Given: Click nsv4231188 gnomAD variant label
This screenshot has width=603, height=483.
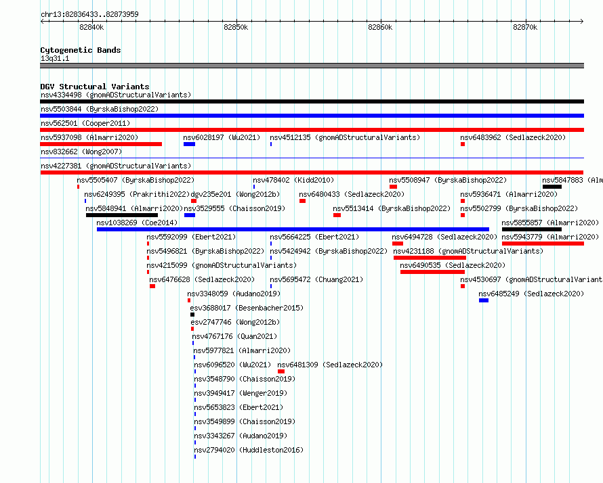Looking at the screenshot, I should click(x=468, y=251).
